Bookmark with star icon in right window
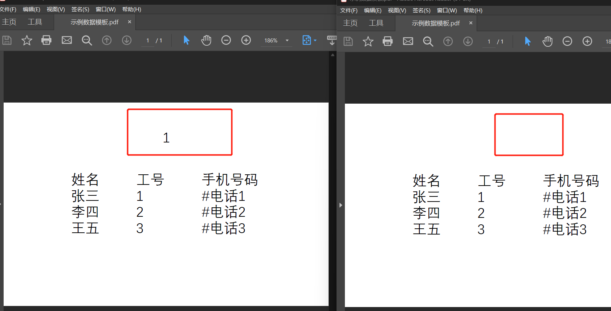 [368, 41]
